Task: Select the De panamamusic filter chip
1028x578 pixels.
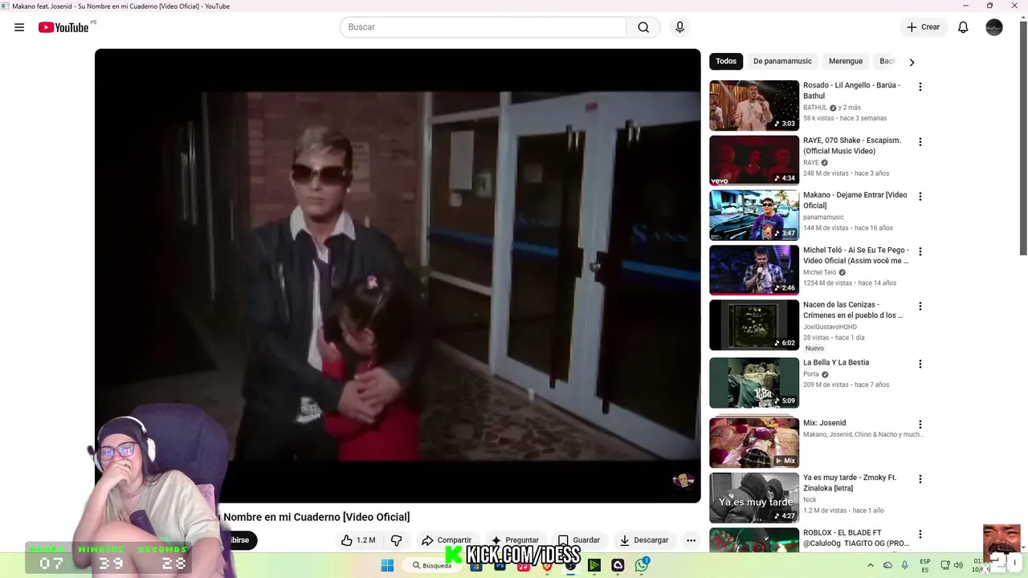Action: 782,61
